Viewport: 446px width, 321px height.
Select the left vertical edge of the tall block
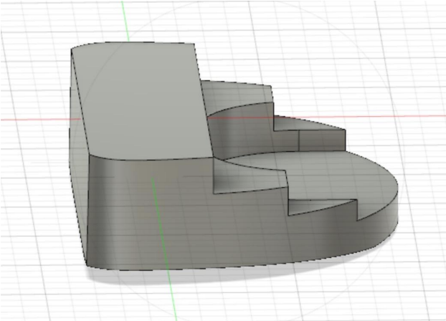[x=72, y=143]
